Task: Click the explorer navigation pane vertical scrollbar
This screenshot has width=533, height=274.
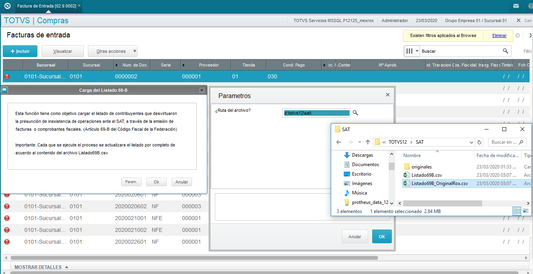Action: pyautogui.click(x=391, y=167)
